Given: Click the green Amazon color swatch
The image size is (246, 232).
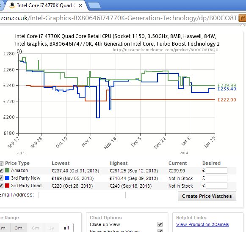Looking at the screenshot, I should [x=7, y=170].
